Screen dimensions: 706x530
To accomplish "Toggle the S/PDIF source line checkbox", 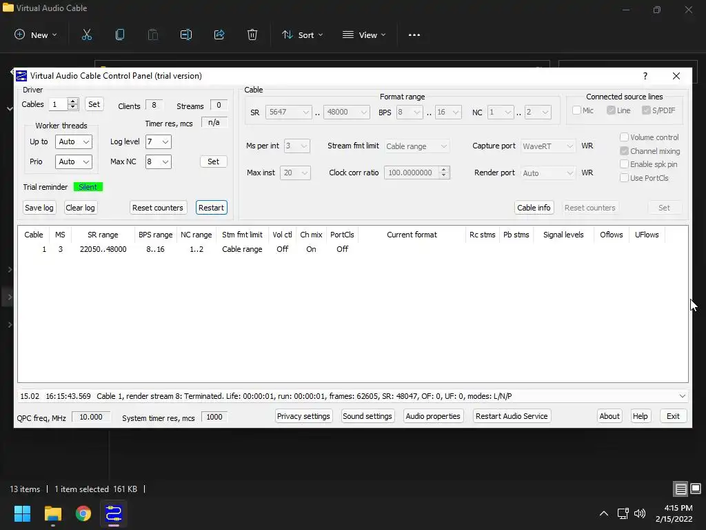I will [x=646, y=110].
